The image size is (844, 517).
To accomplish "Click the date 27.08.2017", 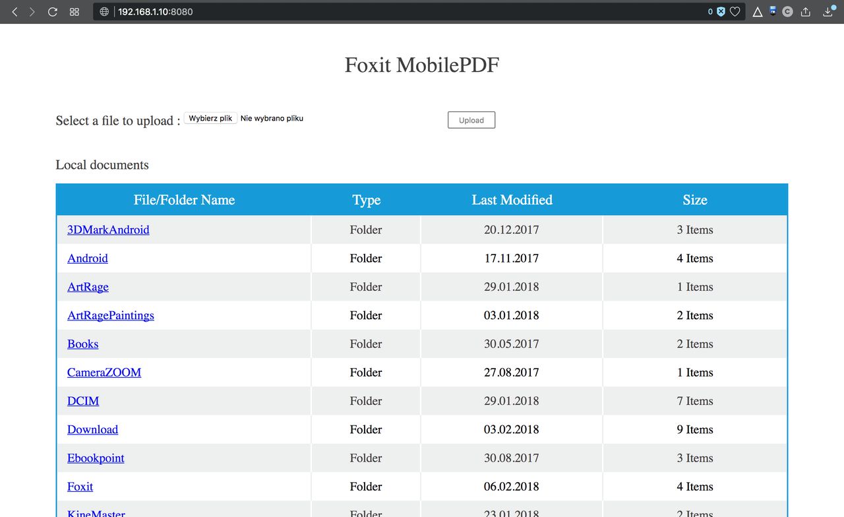I will click(512, 372).
